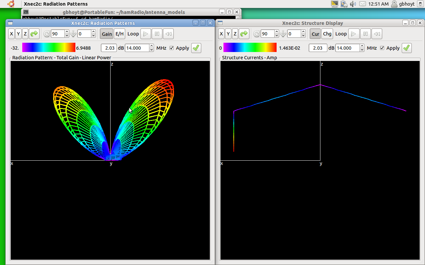The image size is (425, 265).
Task: Click X axis view in Structure Display
Action: pos(221,34)
